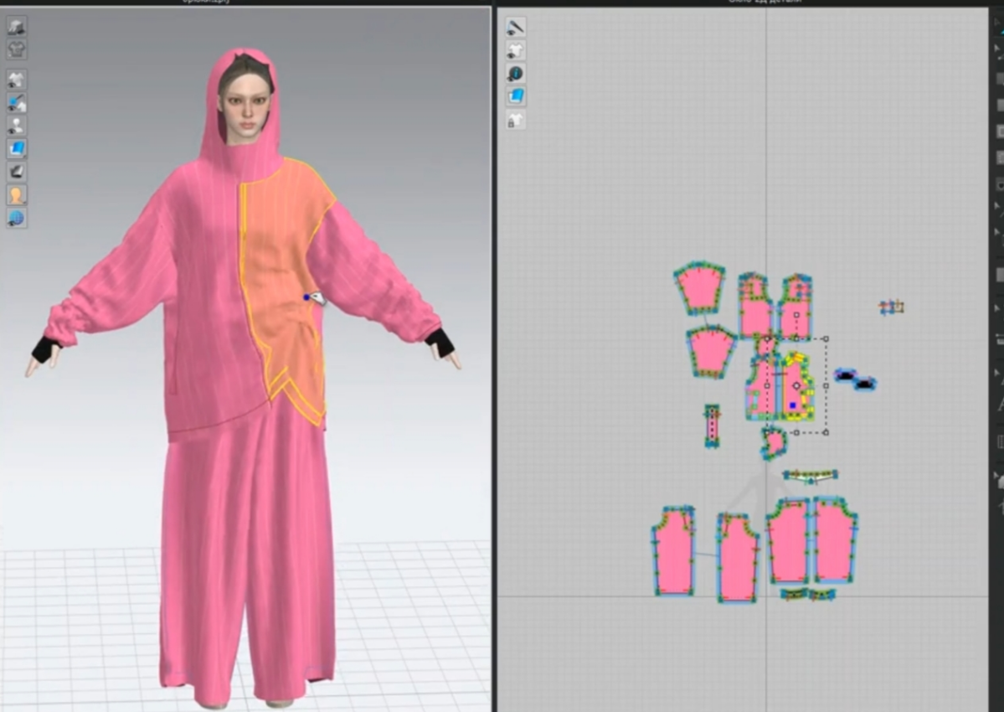Click the shirt with padlock icon
Screen dimensions: 1004x712
(x=516, y=121)
